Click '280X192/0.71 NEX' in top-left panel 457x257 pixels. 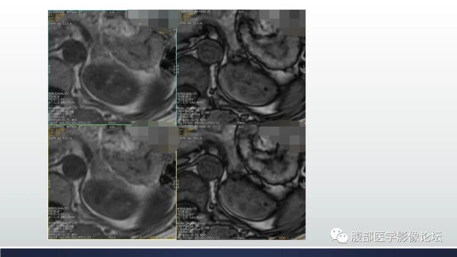(63, 120)
